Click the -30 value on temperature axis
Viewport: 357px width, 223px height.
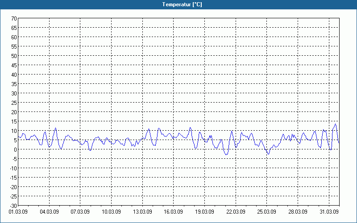(x=13, y=206)
